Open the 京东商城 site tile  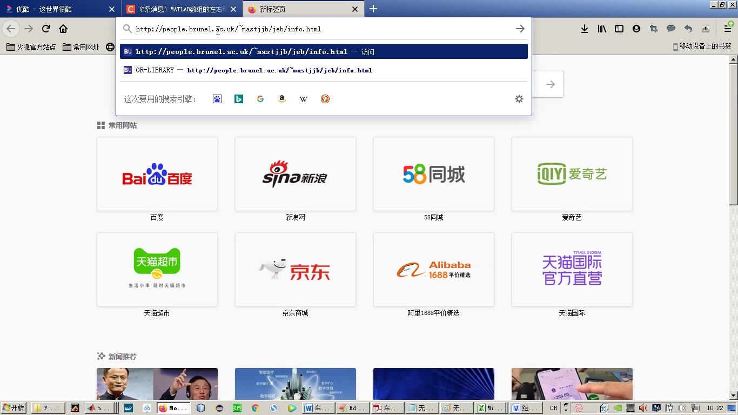296,270
